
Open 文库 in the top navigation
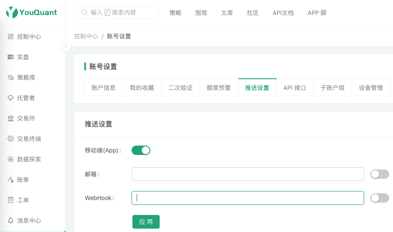point(227,13)
